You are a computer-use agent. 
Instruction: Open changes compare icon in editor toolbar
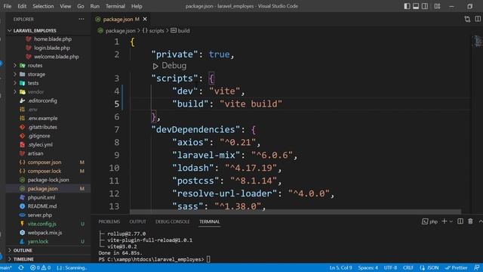(467, 19)
